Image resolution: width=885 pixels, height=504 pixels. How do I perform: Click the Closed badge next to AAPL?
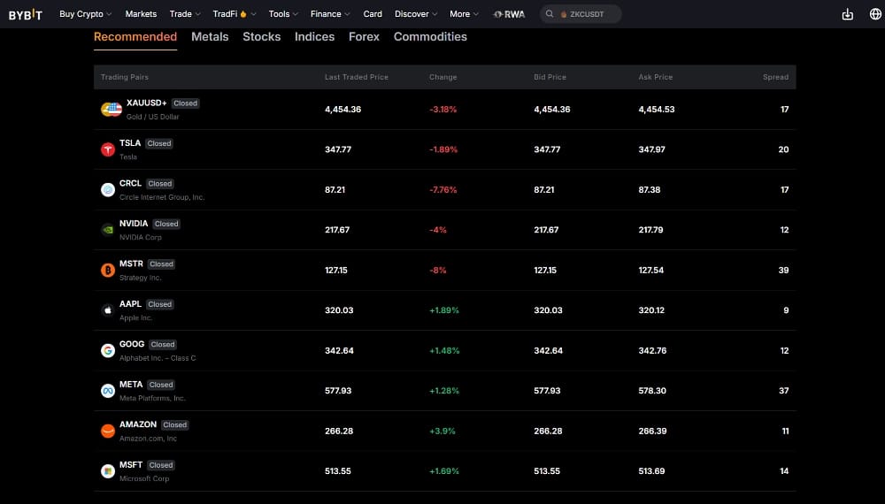point(159,304)
